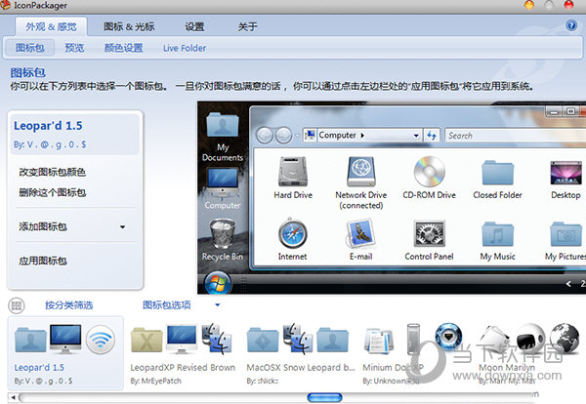Screen dimensions: 586x404
Task: Click 删除这个图标包 link
Action: point(53,192)
